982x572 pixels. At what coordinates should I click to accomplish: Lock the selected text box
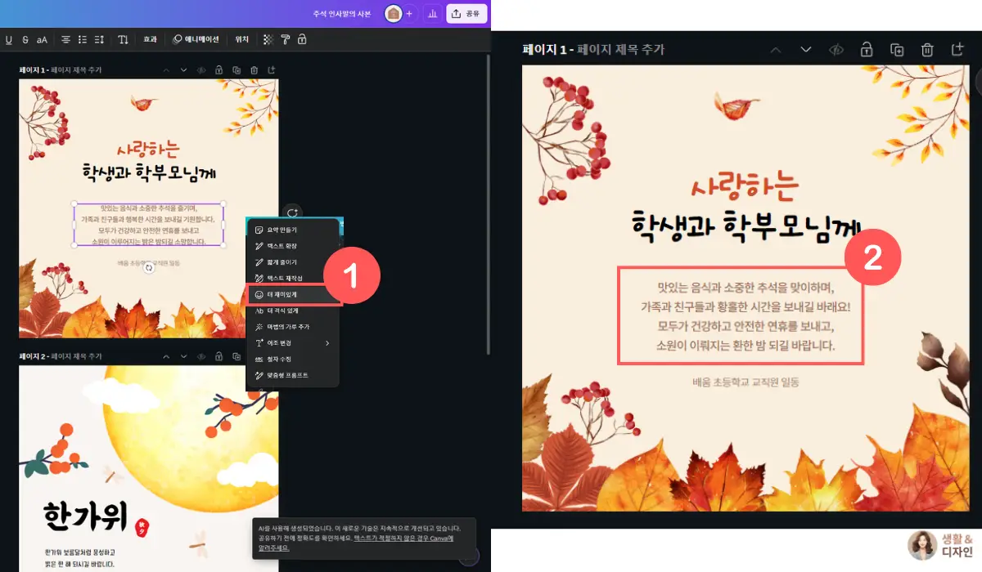[x=301, y=38]
